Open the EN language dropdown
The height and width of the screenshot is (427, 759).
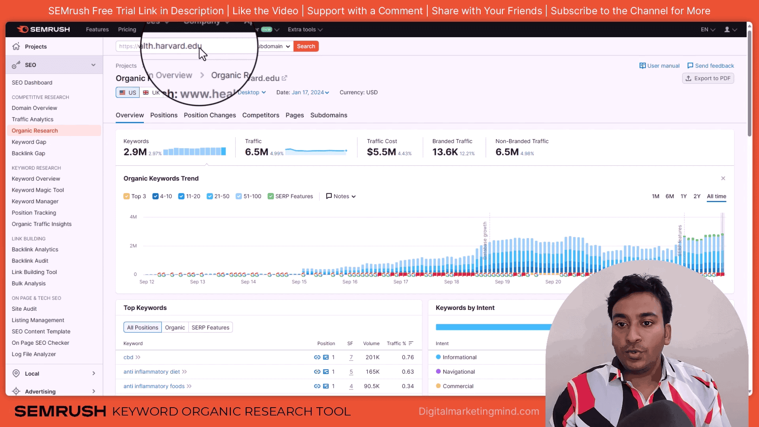[708, 29]
